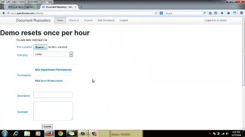This screenshot has height=137, width=245.
Task: Open the Firefox hamburger menu
Action: [242, 13]
